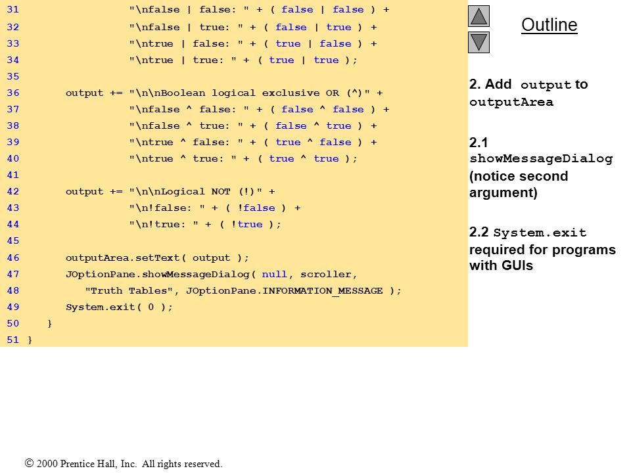
Task: Click the "(notice second argument)" note
Action: tap(519, 184)
